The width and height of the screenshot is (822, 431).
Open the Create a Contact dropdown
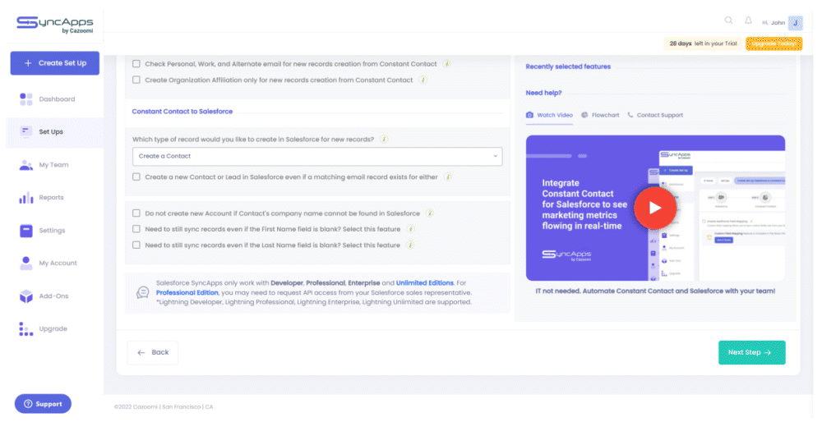(x=317, y=156)
